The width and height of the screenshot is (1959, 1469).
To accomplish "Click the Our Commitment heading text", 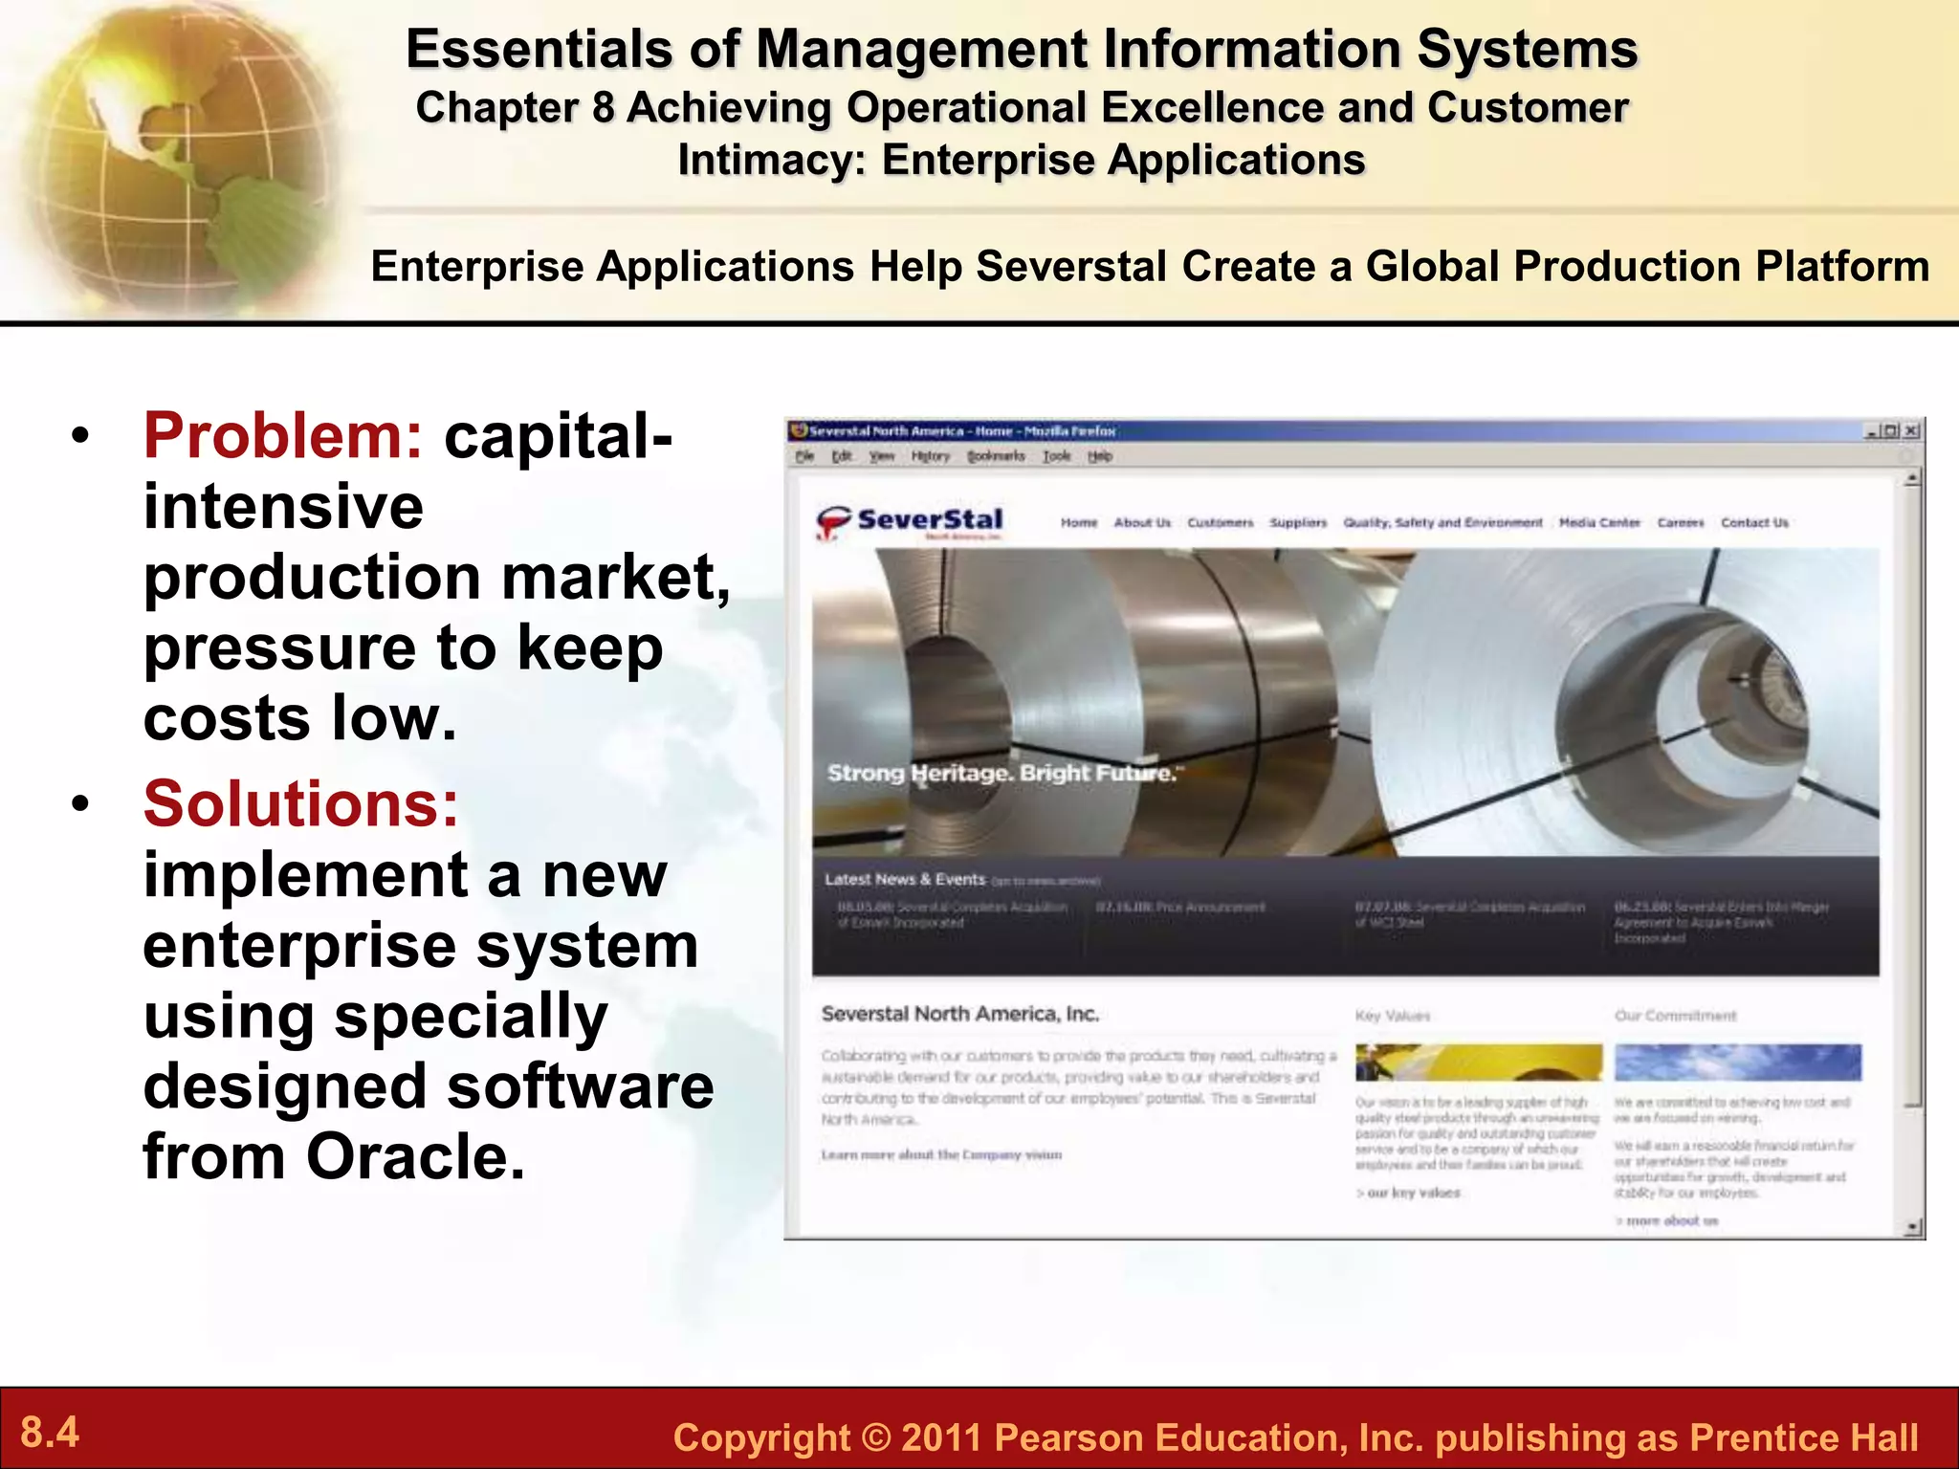I will 1676,1016.
